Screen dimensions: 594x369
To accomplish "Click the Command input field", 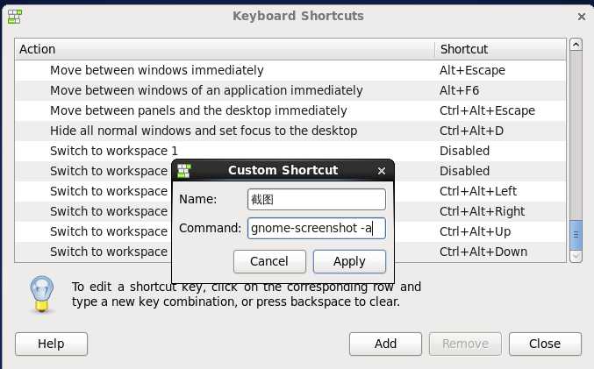I will click(317, 229).
